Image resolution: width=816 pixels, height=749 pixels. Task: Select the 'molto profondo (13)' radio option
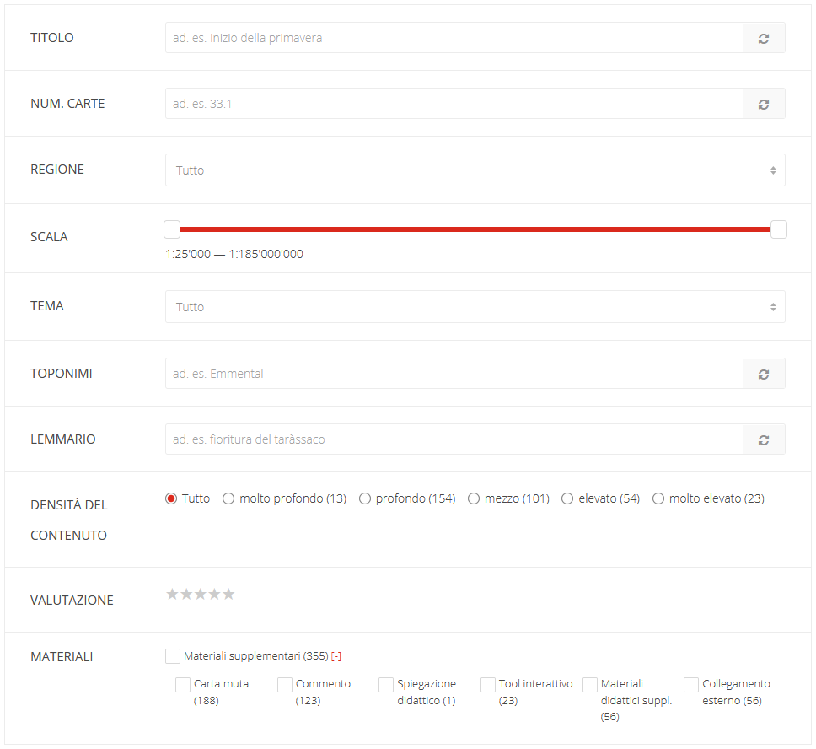pos(228,498)
